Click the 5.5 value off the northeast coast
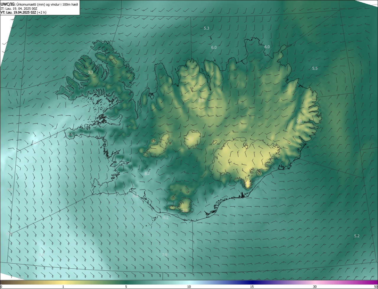 click(x=315, y=69)
